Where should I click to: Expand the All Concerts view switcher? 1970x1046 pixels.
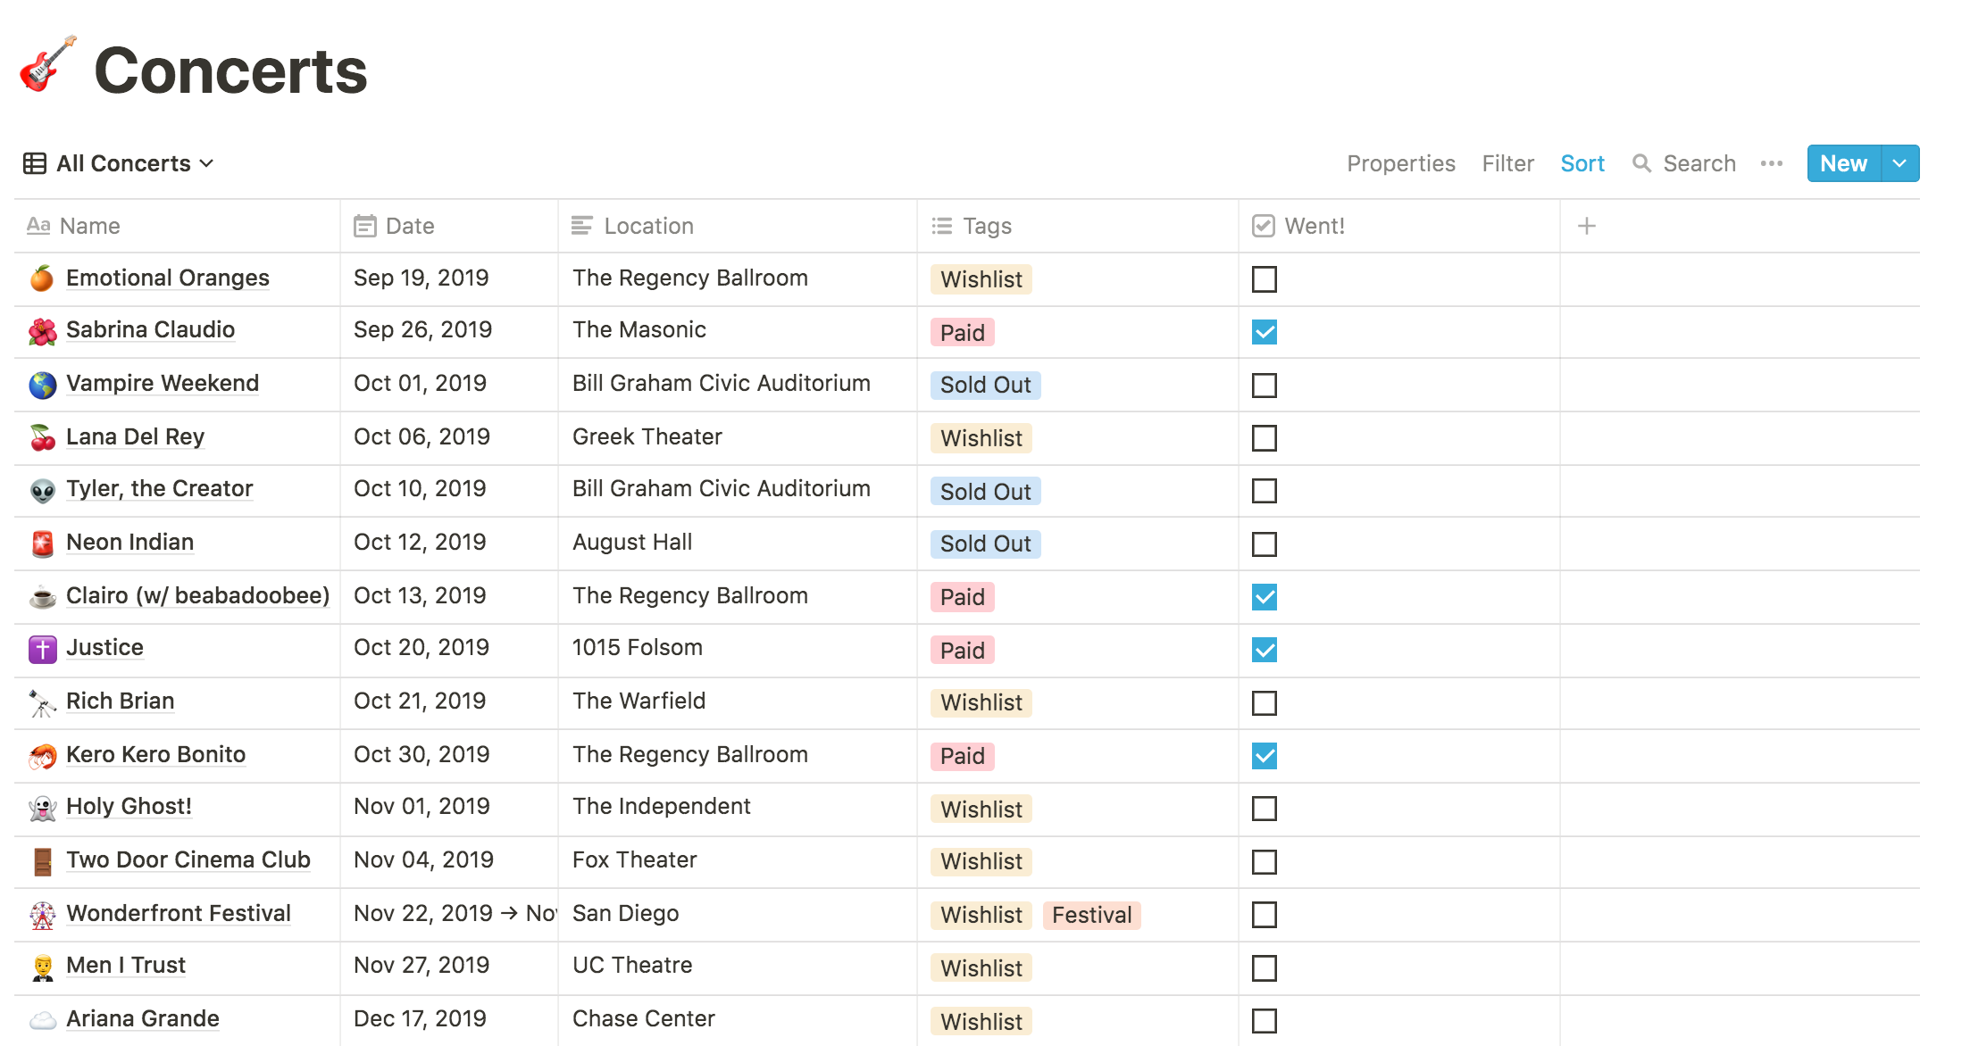(119, 163)
